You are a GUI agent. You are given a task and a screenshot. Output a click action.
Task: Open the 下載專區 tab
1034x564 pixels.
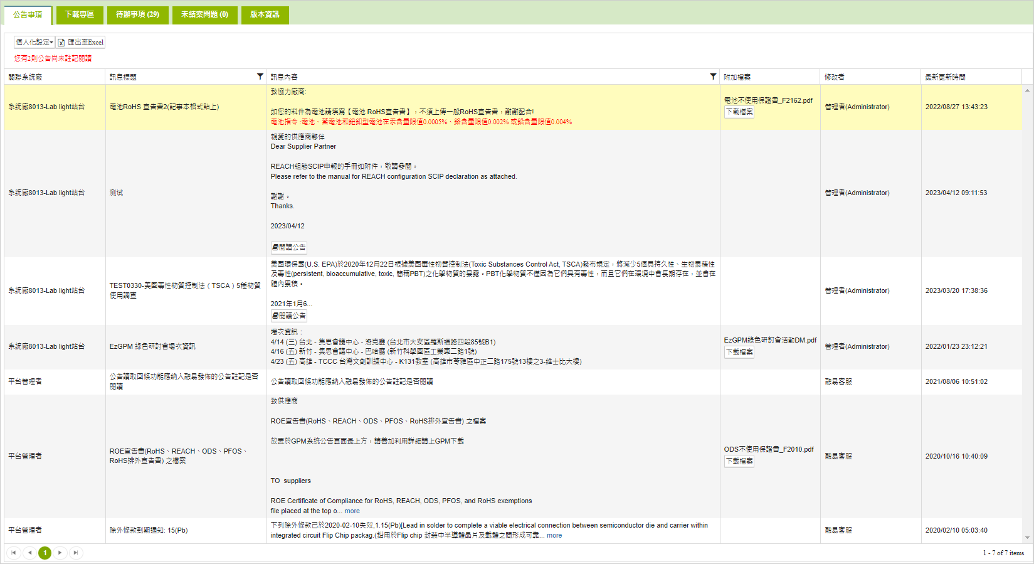click(79, 14)
